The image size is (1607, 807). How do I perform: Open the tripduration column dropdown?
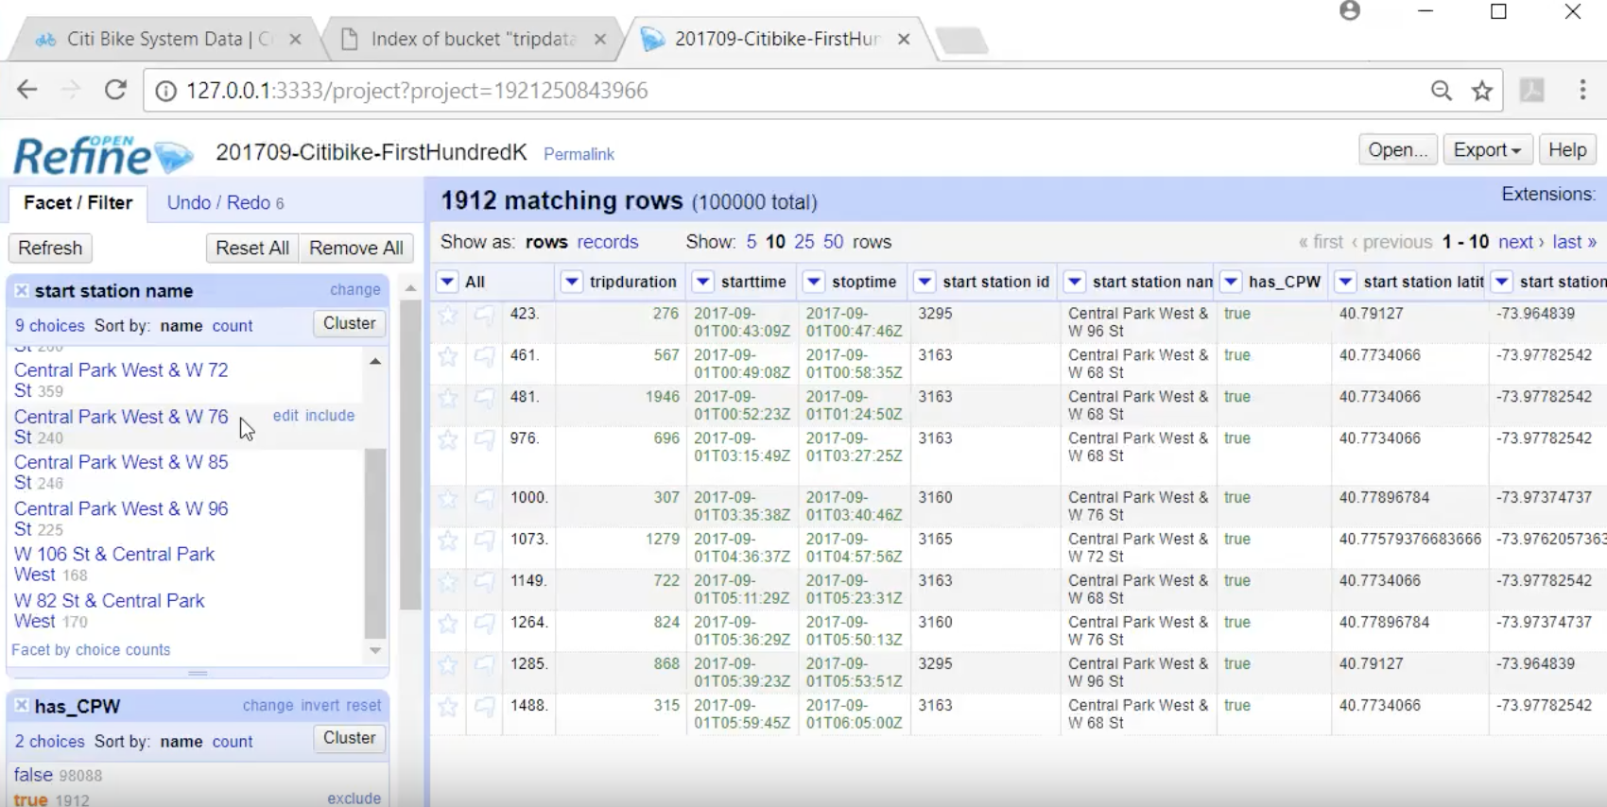[571, 282]
